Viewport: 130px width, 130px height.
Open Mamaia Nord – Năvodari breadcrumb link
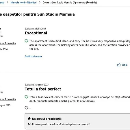click(23, 3)
